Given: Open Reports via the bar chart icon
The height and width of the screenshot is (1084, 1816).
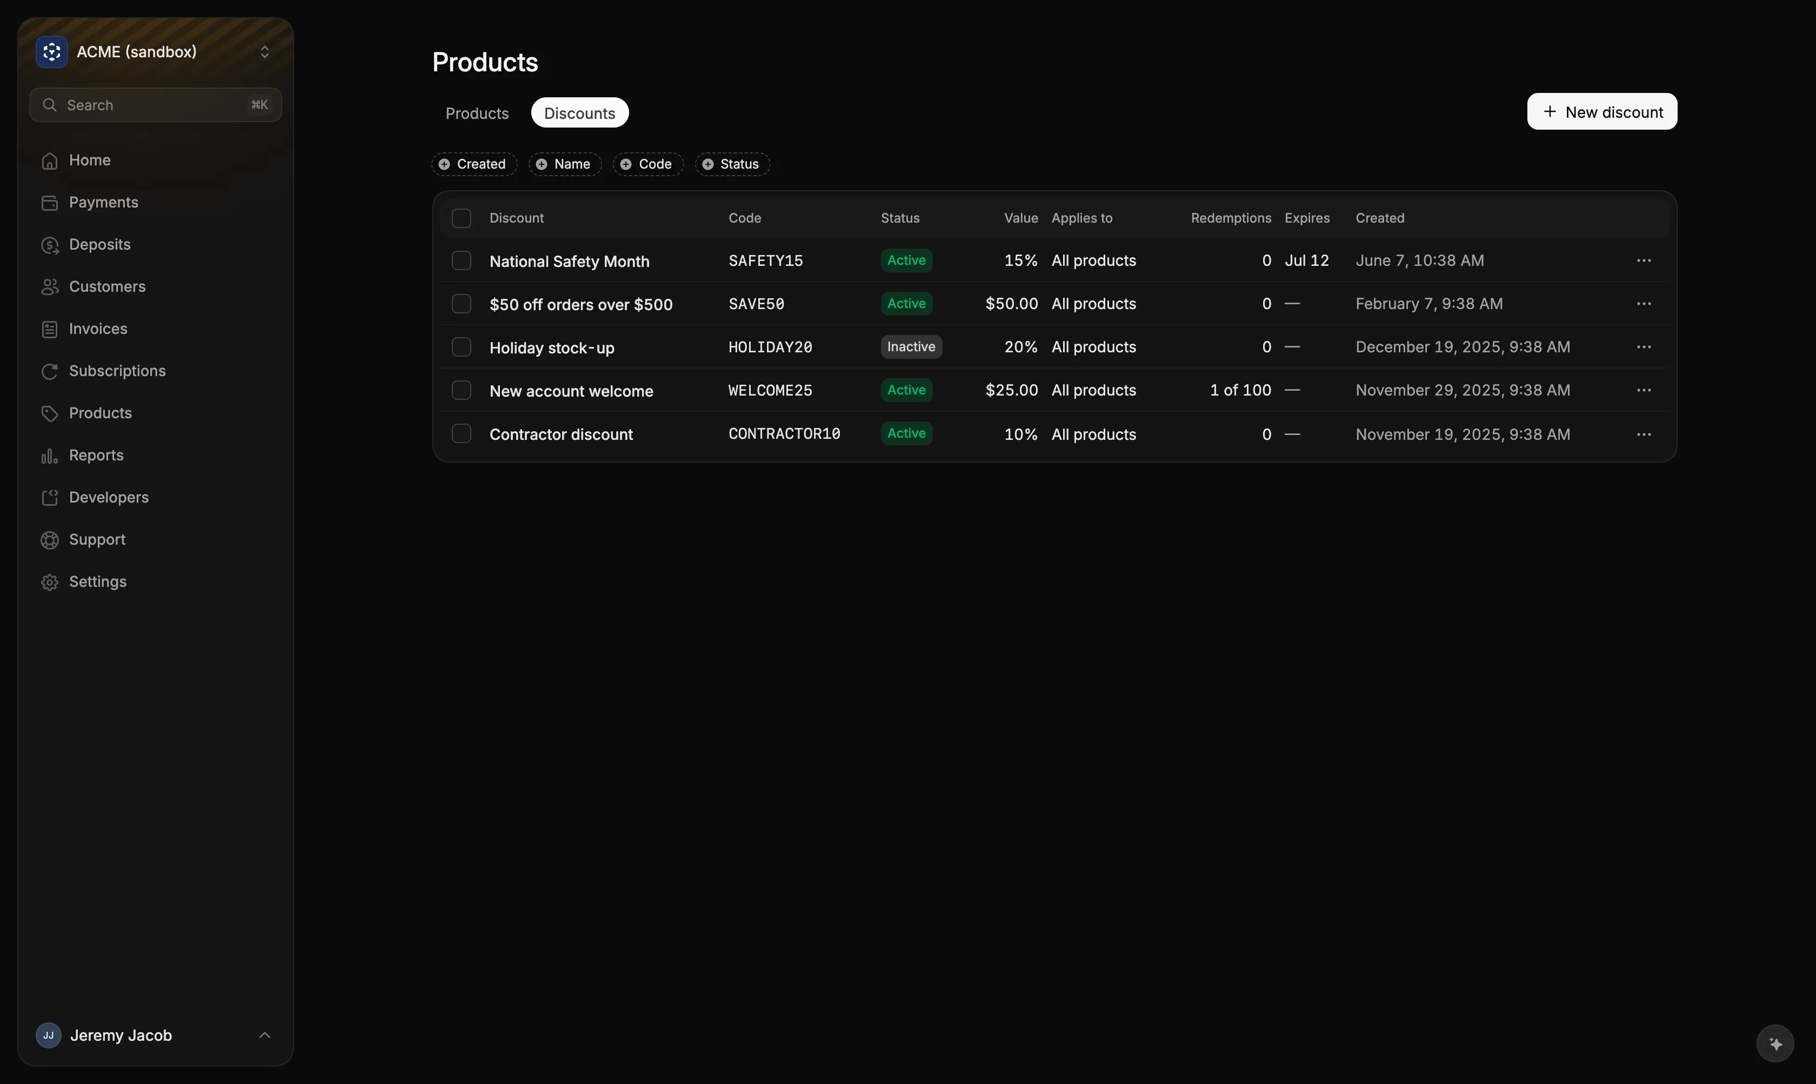Looking at the screenshot, I should coord(50,456).
